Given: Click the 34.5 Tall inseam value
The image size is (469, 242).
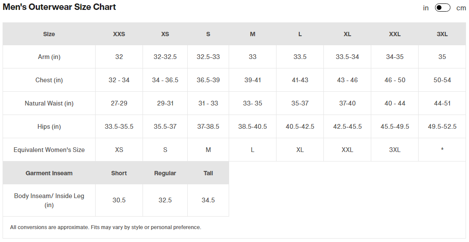Looking at the screenshot, I should (x=208, y=200).
